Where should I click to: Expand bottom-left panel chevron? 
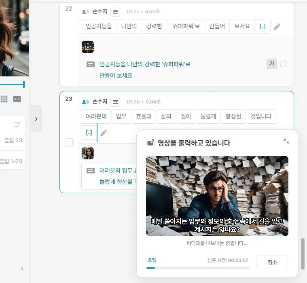click(22, 268)
